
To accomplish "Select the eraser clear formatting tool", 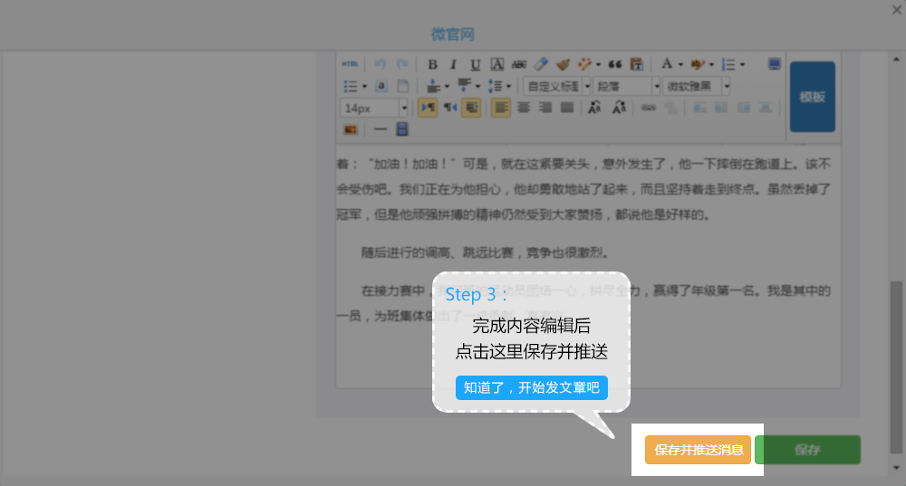I will point(541,64).
